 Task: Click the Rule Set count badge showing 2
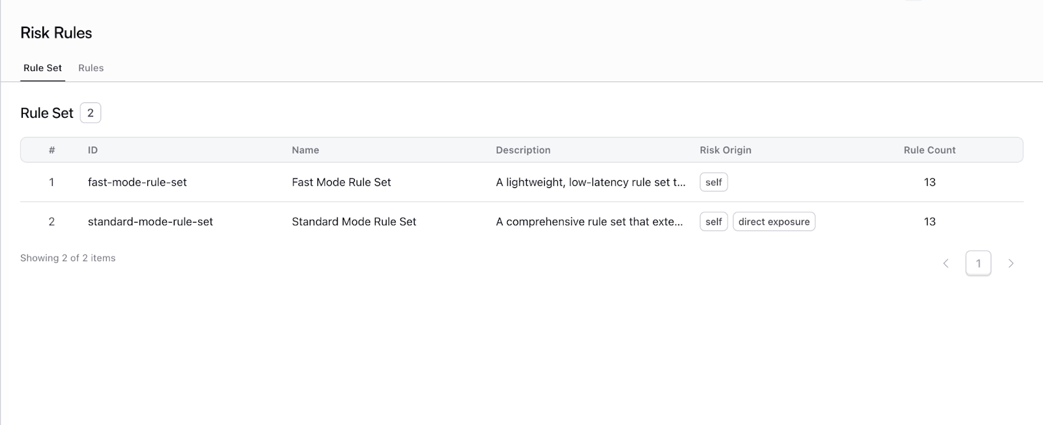[x=91, y=113]
